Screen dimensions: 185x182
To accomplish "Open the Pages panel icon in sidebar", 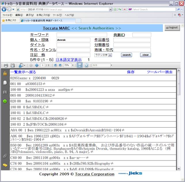I will [x=5, y=83].
